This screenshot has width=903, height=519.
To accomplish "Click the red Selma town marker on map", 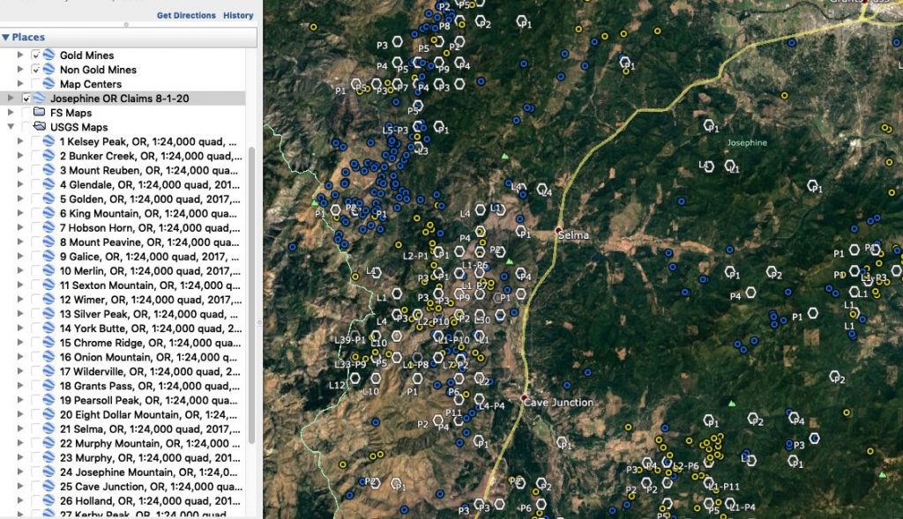I will tap(558, 230).
